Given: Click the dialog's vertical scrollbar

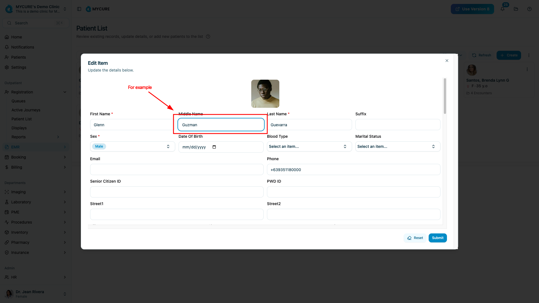Looking at the screenshot, I should (445, 97).
